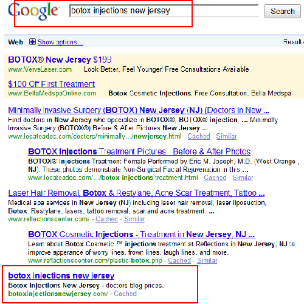
Task: Open Similar link for locateadoc newjersey.html result
Action: click(x=226, y=136)
